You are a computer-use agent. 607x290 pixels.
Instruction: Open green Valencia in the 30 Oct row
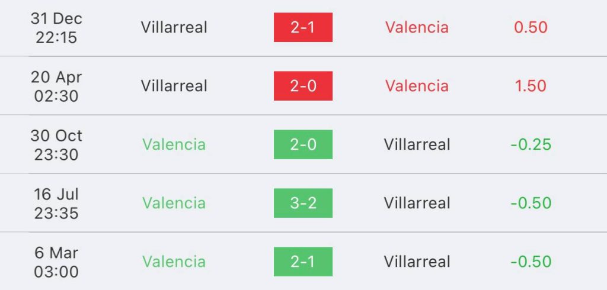pyautogui.click(x=174, y=144)
